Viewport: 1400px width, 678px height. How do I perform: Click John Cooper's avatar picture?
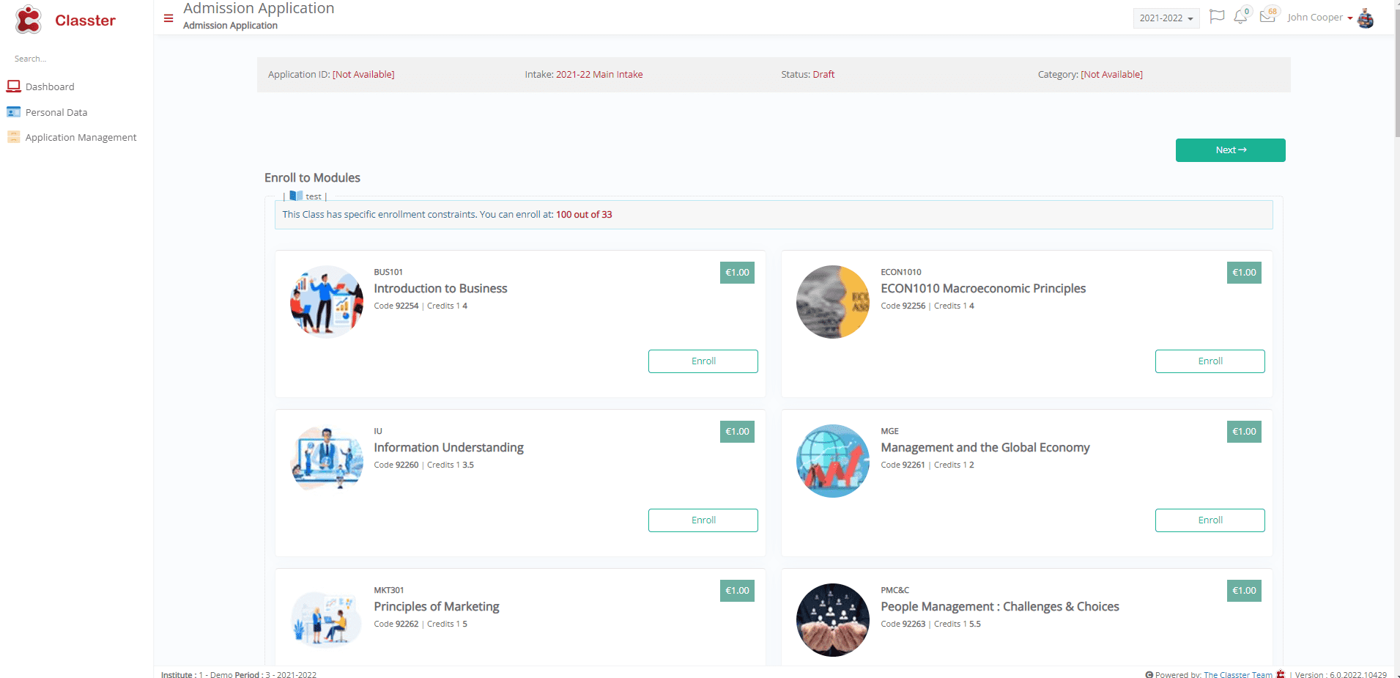1366,18
